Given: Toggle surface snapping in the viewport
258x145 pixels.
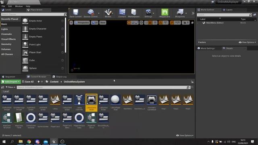Looking at the screenshot, I should (x=146, y=23).
